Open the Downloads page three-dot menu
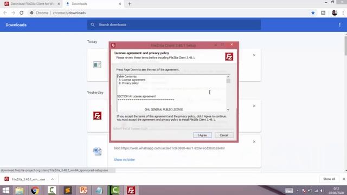Screen dimensions: 347x195 click(x=340, y=25)
